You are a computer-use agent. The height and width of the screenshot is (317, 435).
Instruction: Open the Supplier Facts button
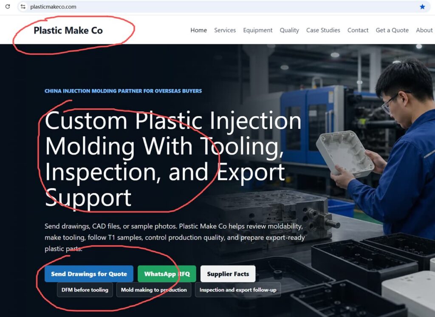228,274
